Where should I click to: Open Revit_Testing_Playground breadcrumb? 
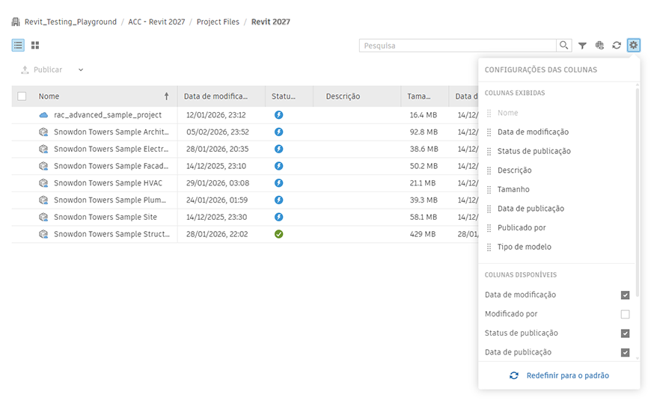point(70,22)
